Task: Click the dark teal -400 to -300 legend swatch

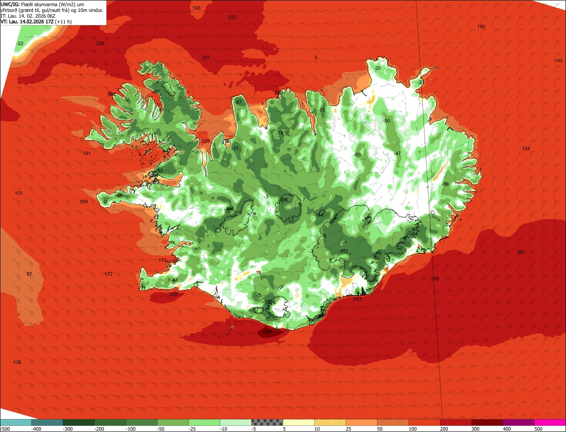Action: 47,422
